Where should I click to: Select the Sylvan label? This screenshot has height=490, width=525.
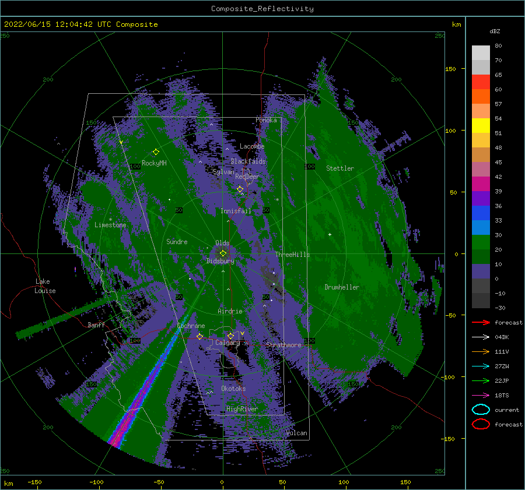pyautogui.click(x=223, y=172)
